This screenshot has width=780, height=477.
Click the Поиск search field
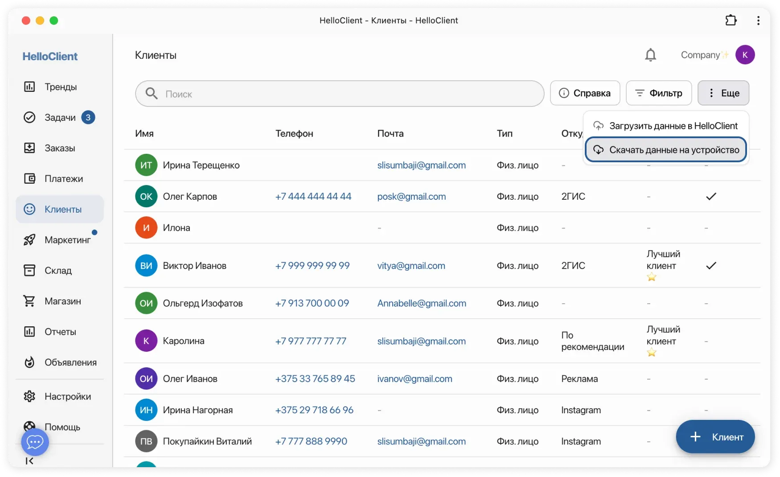[340, 94]
